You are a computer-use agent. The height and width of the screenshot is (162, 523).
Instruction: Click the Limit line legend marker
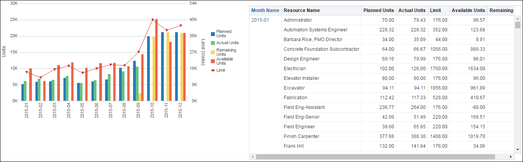212,70
